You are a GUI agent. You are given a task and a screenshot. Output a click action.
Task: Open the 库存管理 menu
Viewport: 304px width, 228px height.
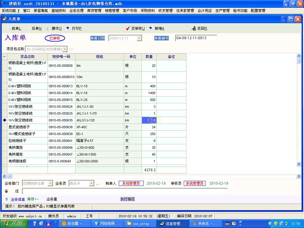pyautogui.click(x=94, y=10)
